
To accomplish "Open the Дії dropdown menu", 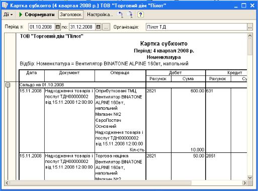I will pyautogui.click(x=8, y=15).
